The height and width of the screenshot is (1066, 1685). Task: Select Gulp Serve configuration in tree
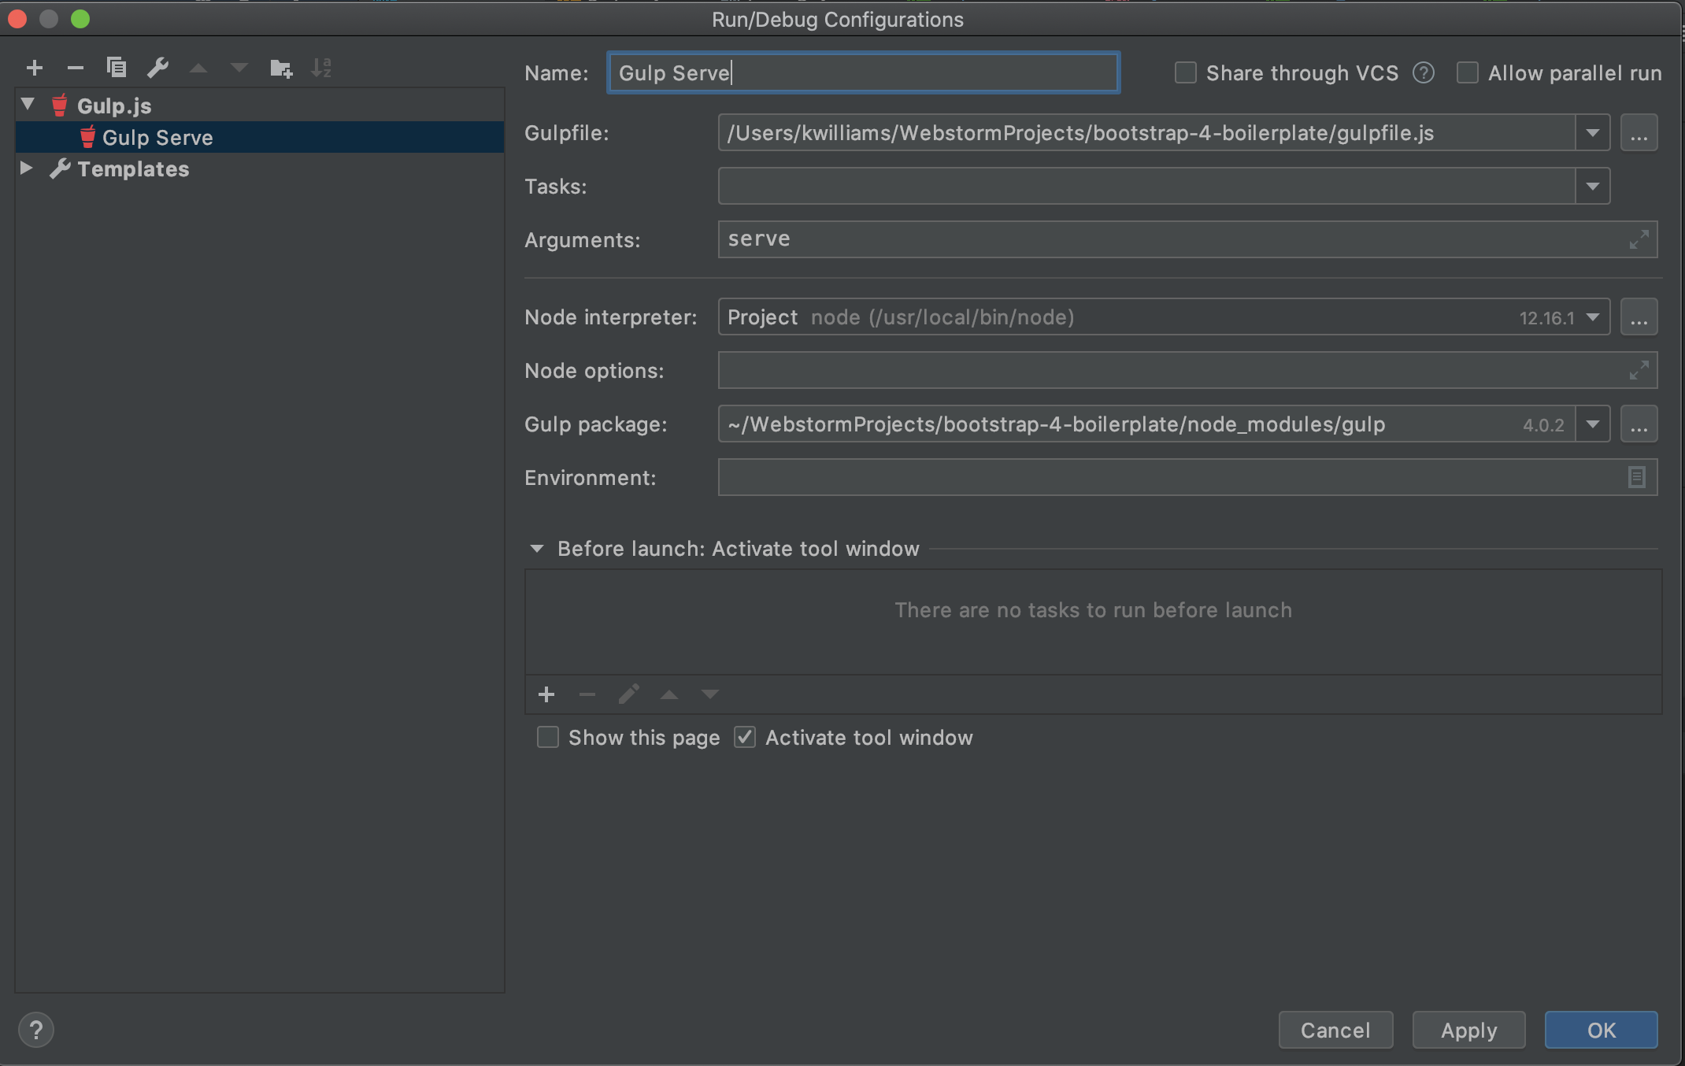click(x=157, y=138)
